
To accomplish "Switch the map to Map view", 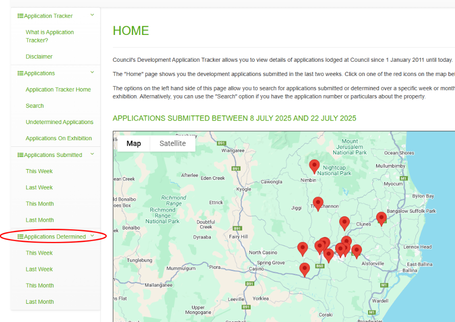I will coord(134,144).
